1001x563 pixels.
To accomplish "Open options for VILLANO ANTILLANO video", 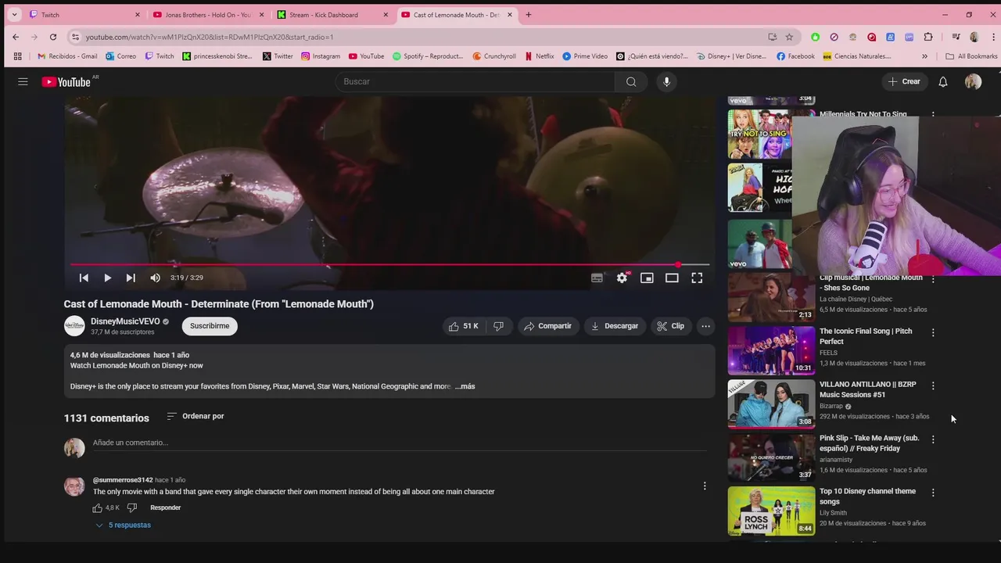I will pos(933,385).
